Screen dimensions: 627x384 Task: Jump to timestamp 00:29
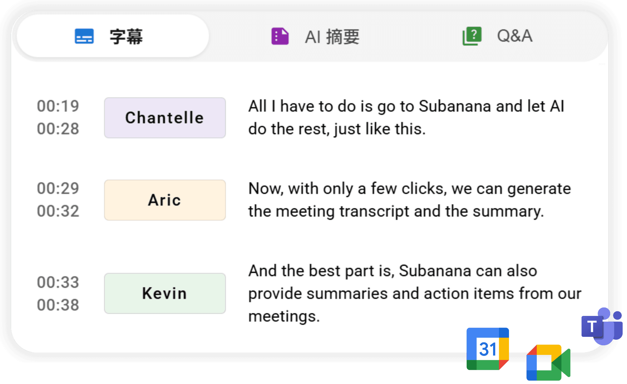(x=58, y=189)
